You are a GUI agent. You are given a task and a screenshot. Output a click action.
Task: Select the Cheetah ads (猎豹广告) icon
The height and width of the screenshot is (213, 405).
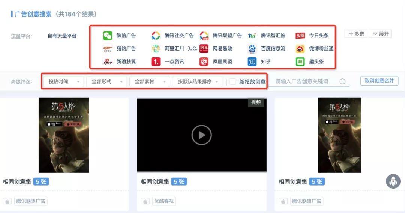(108, 48)
